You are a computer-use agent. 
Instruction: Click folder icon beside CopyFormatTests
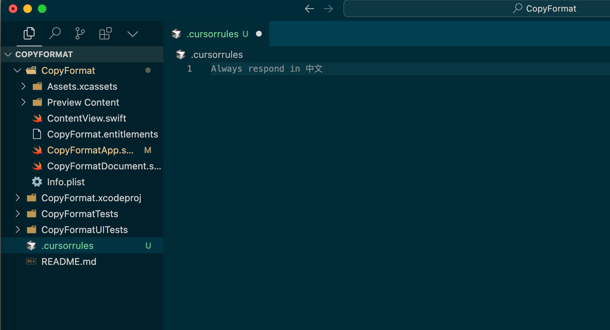(x=31, y=214)
